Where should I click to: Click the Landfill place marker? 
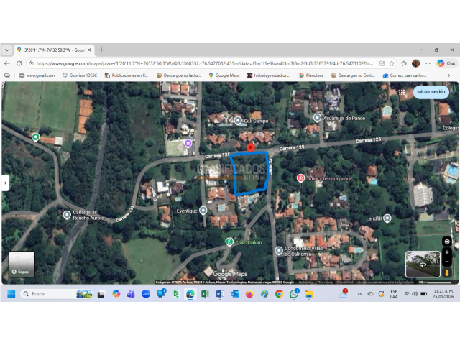click(x=387, y=218)
